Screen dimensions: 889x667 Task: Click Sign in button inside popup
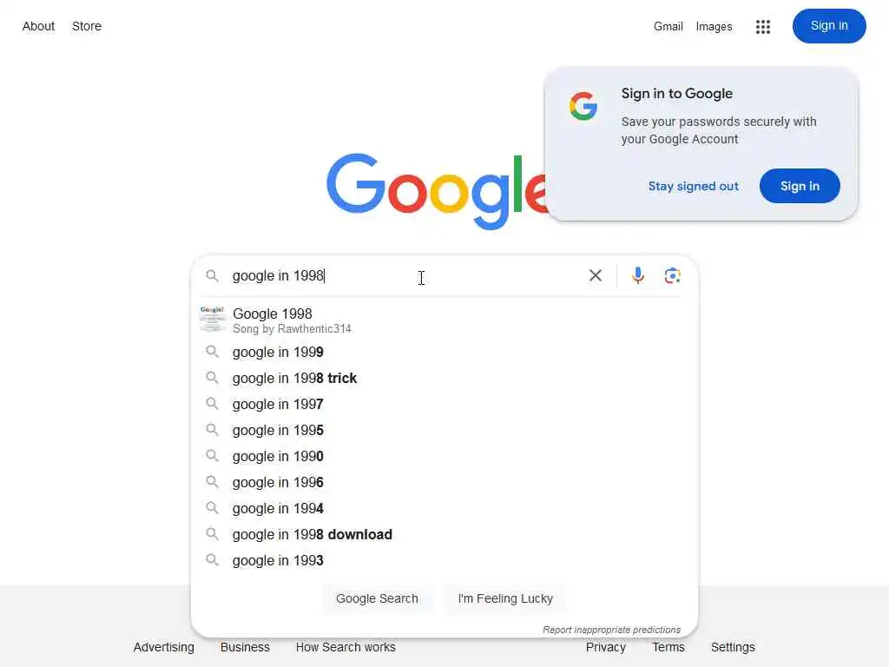800,186
